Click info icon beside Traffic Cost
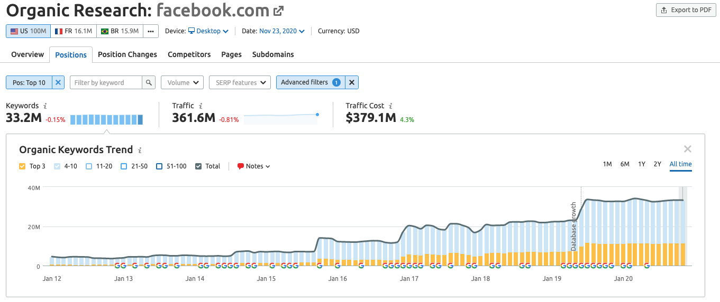This screenshot has width=720, height=302. pyautogui.click(x=390, y=106)
